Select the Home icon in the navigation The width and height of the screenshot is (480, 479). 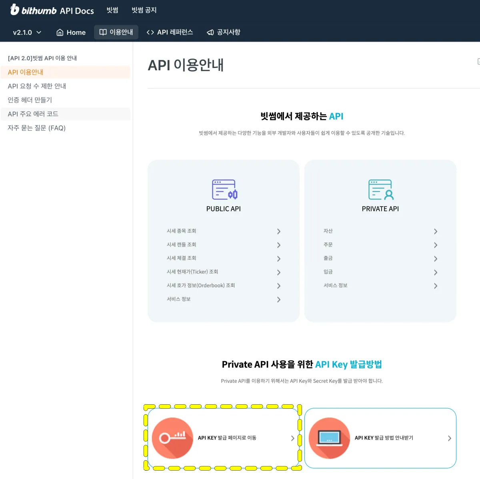[x=60, y=32]
